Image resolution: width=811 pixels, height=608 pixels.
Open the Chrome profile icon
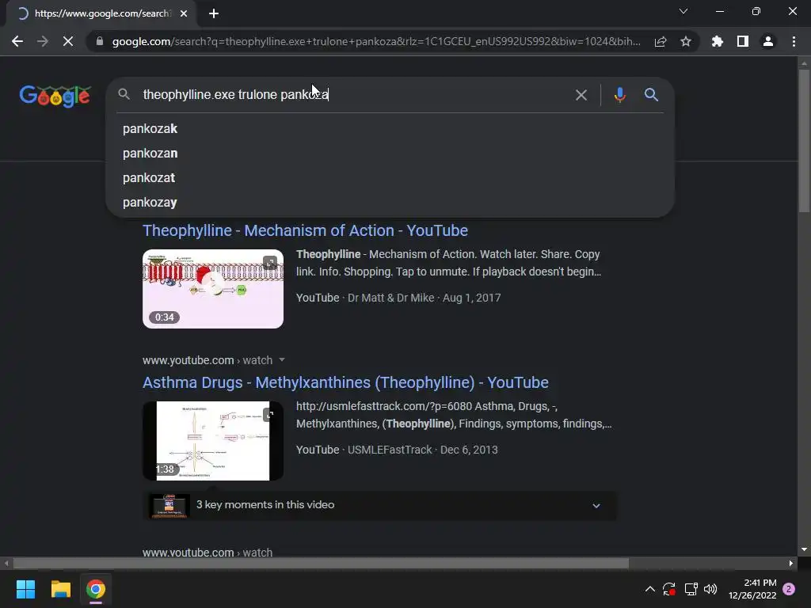click(x=768, y=41)
